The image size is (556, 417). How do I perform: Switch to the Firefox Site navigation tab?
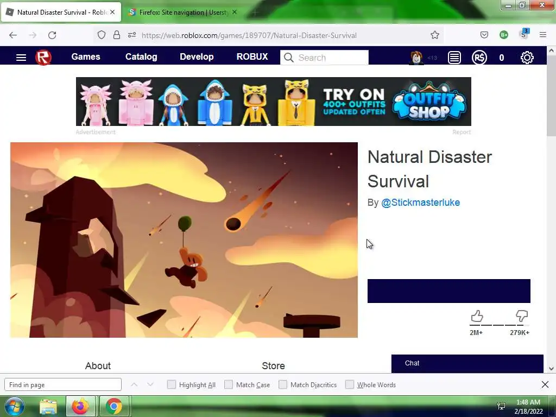point(183,12)
